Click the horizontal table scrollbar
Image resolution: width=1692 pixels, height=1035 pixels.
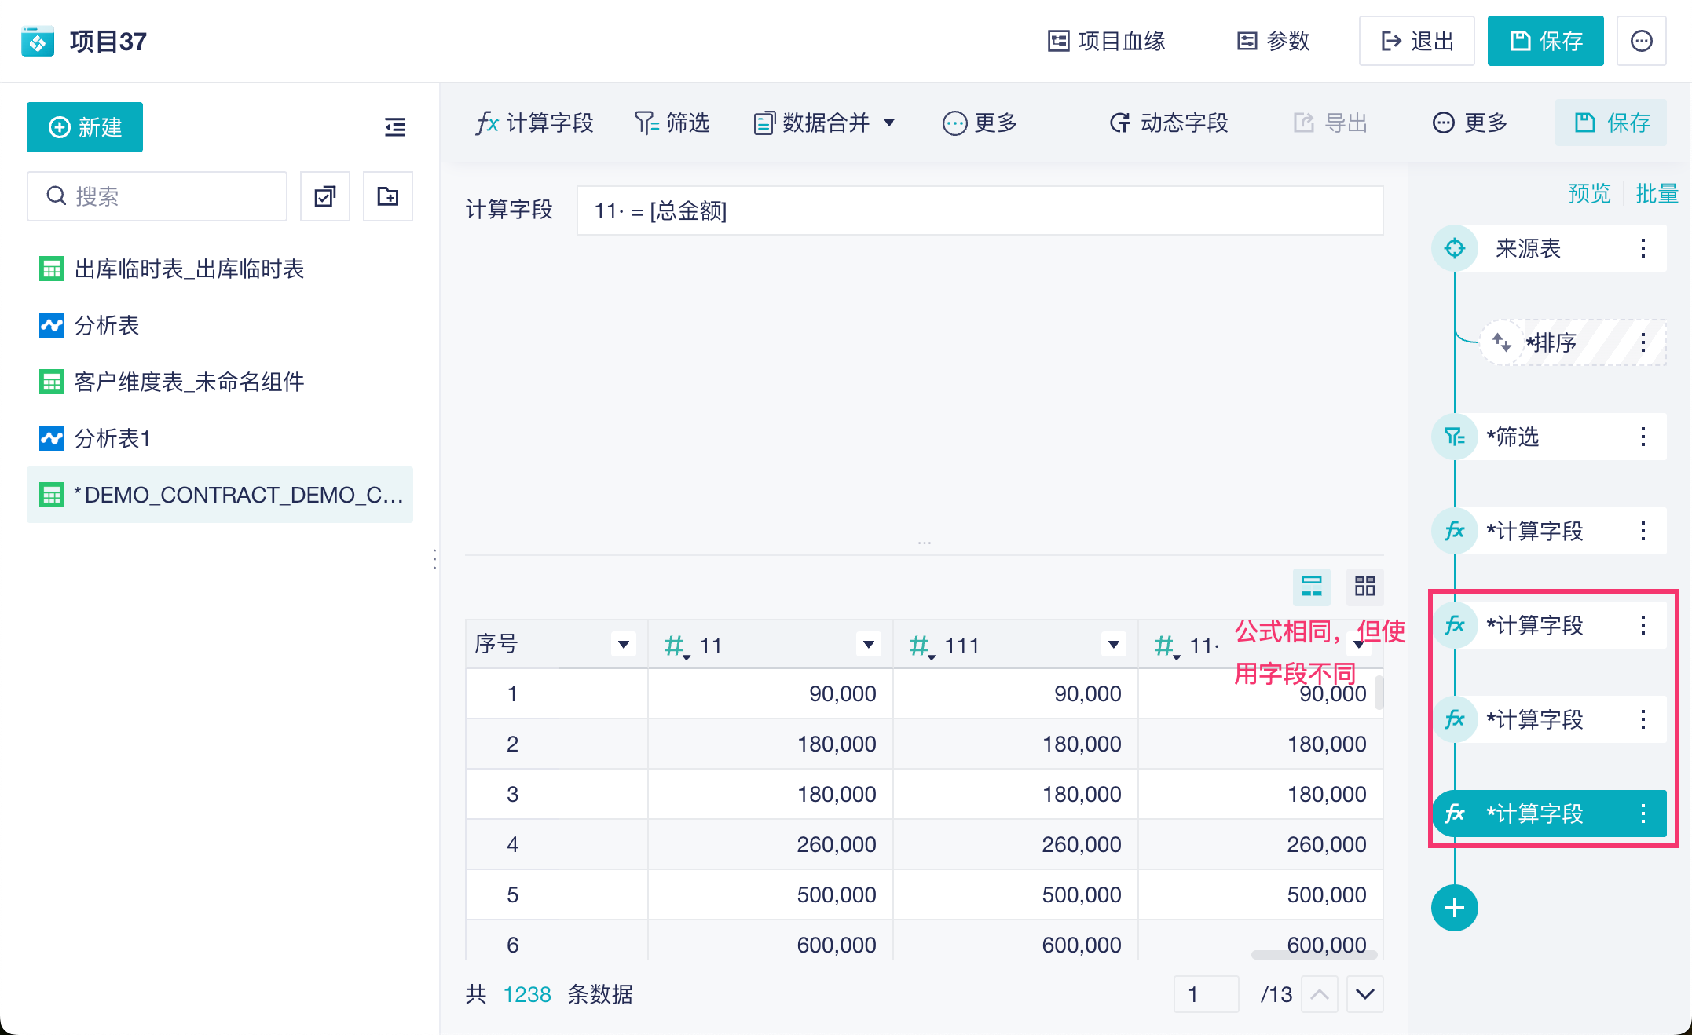click(1314, 955)
